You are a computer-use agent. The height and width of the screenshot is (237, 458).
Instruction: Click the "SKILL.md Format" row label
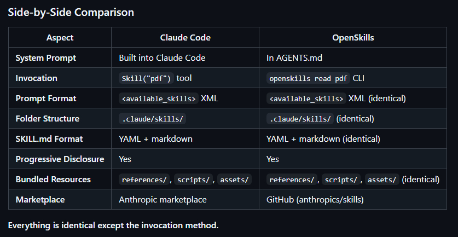point(49,138)
